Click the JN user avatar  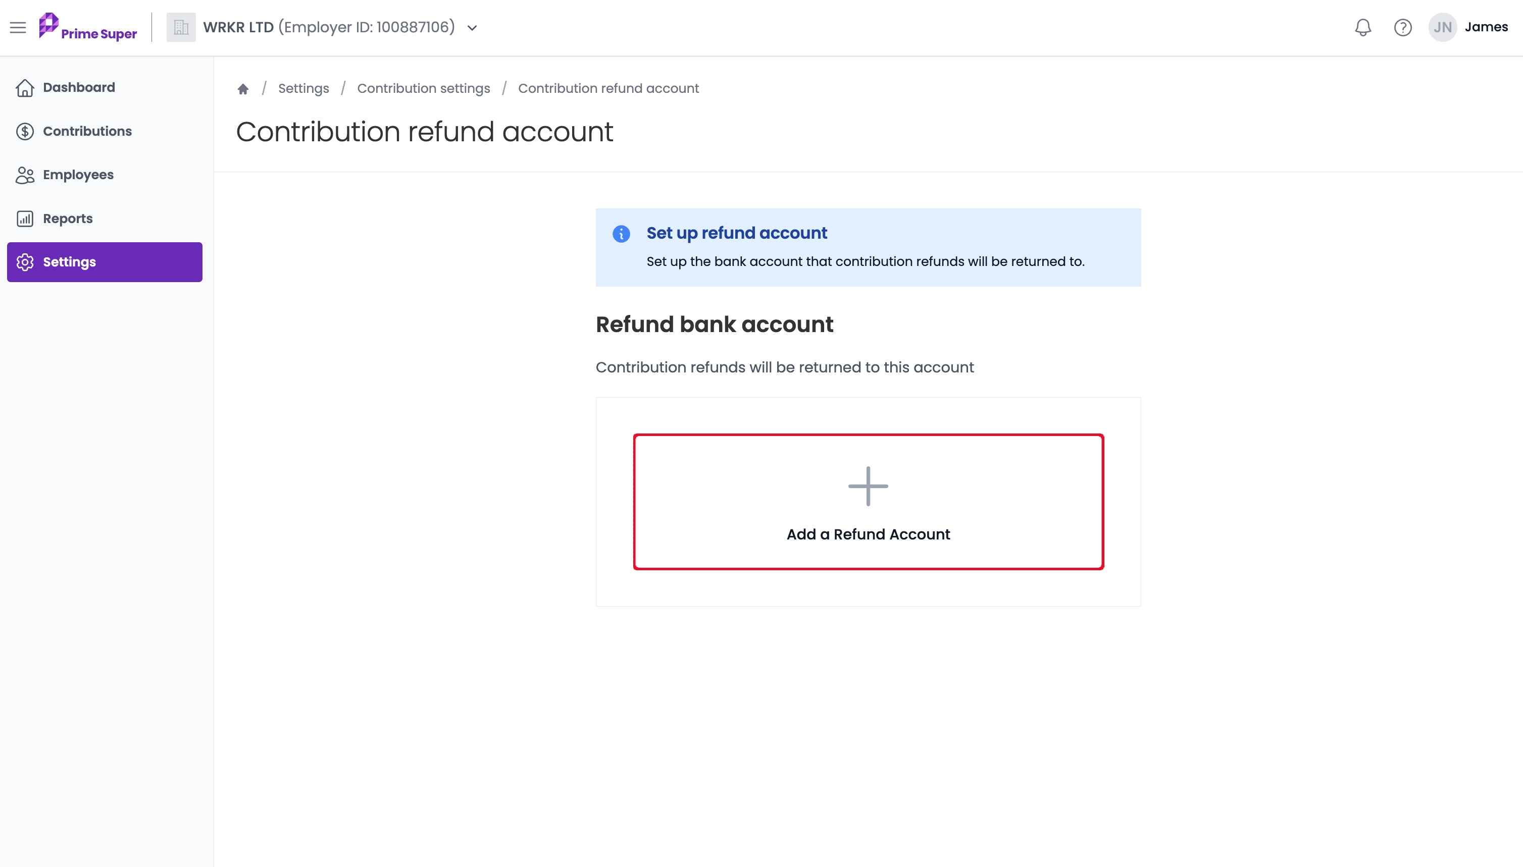pos(1442,27)
